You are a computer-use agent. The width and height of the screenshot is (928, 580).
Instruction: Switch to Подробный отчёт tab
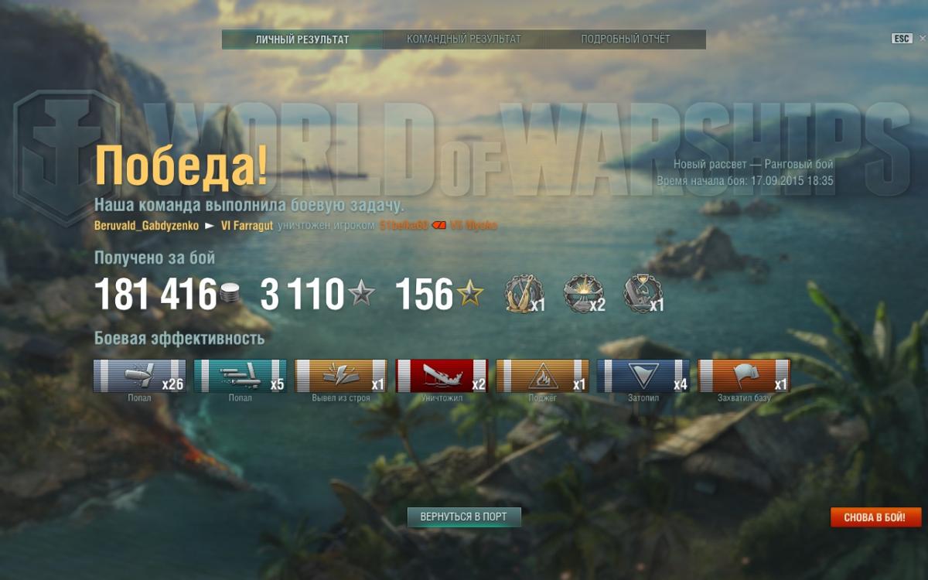[x=626, y=39]
